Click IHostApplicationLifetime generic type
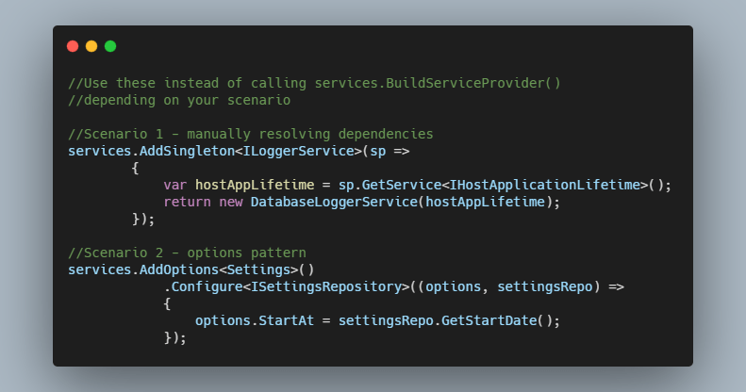 [545, 185]
